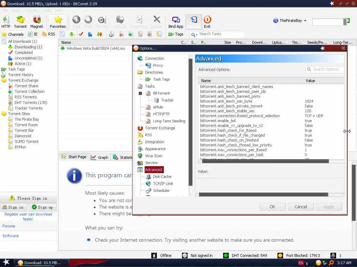Switch to the Graph tab

100,157
